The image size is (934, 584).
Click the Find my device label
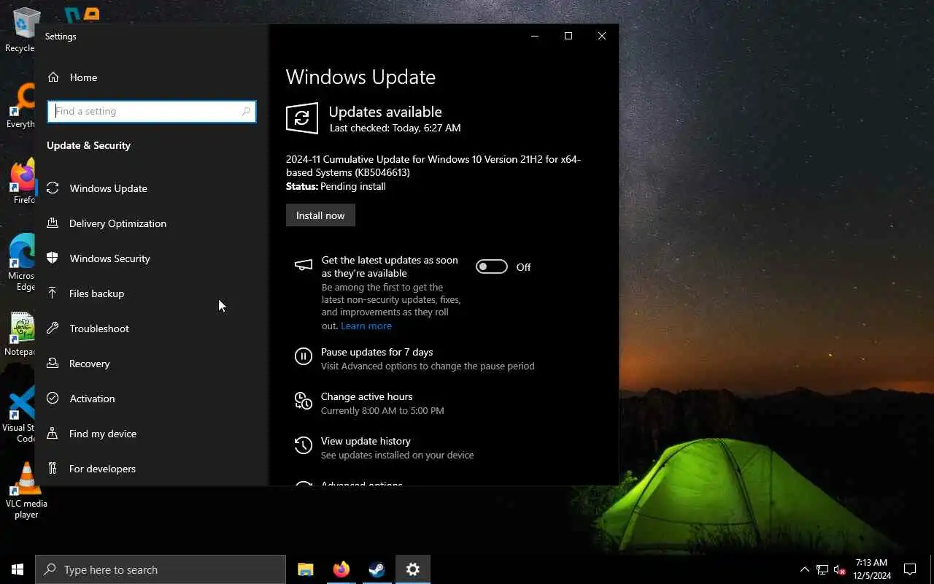pos(103,434)
